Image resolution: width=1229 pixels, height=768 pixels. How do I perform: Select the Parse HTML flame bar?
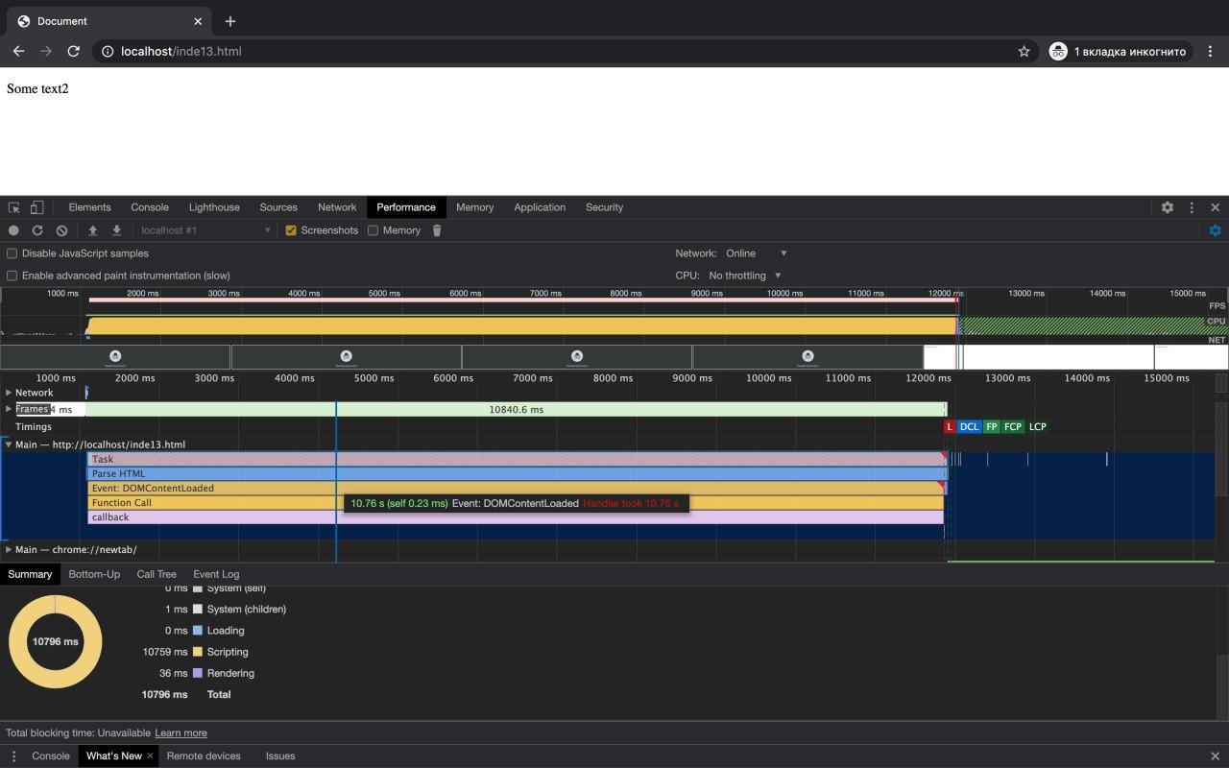pos(517,474)
